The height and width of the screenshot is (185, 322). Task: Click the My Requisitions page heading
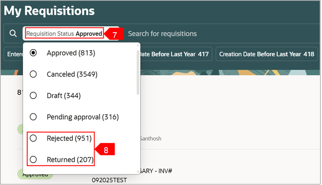[x=49, y=10]
